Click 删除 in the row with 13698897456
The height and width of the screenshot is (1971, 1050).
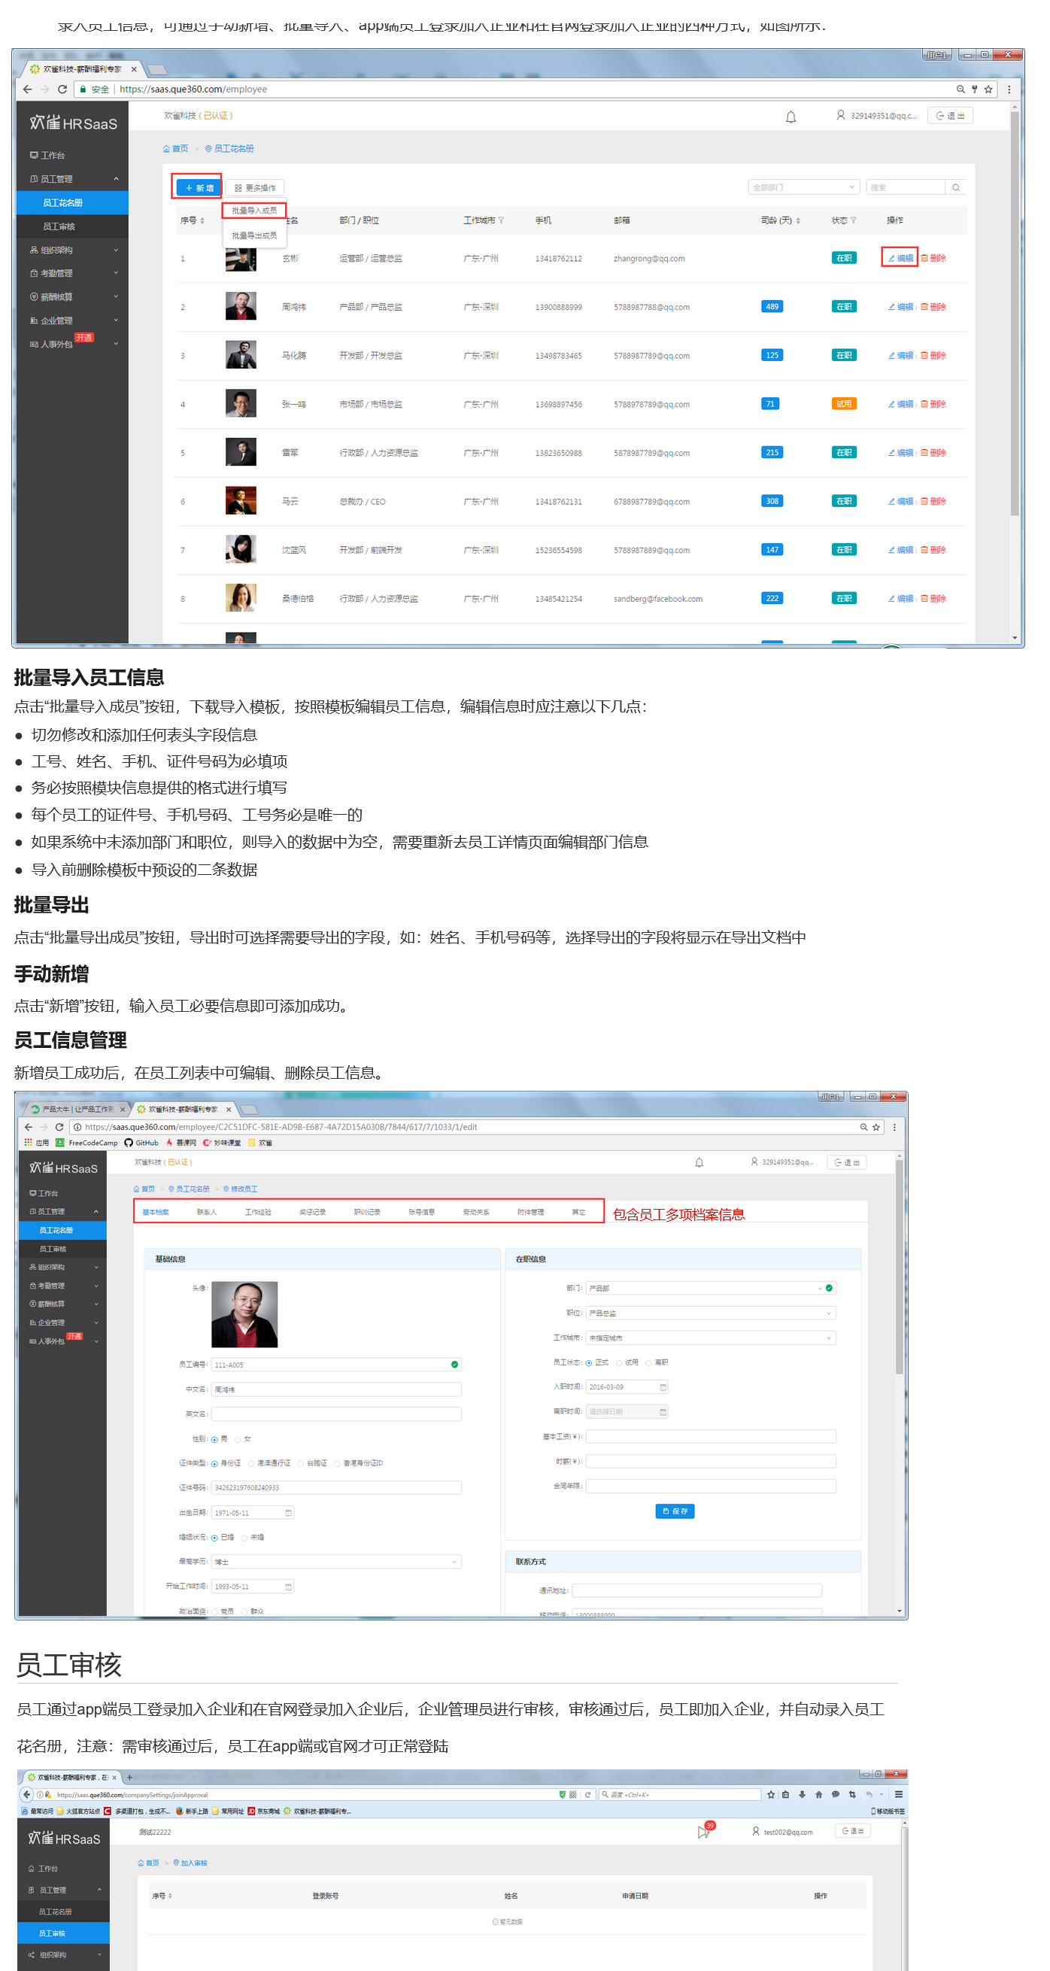933,404
